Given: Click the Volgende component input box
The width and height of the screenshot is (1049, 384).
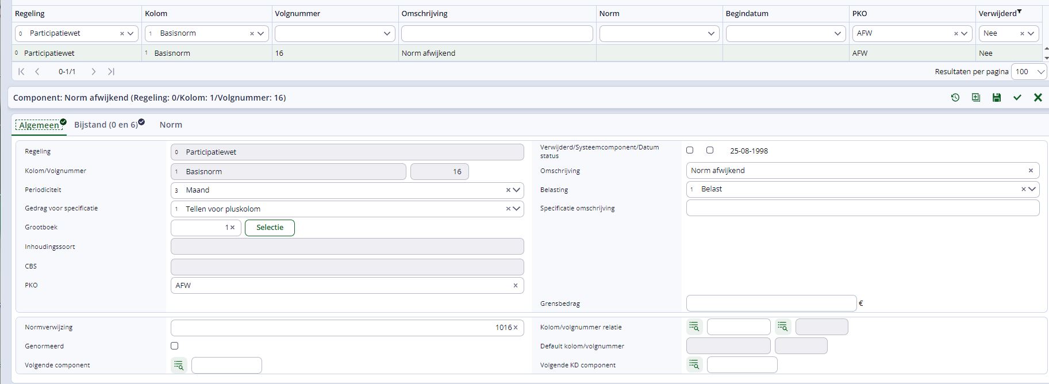Looking at the screenshot, I should (x=226, y=365).
